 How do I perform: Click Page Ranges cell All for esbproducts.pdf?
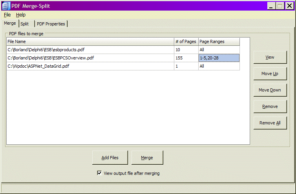point(219,50)
